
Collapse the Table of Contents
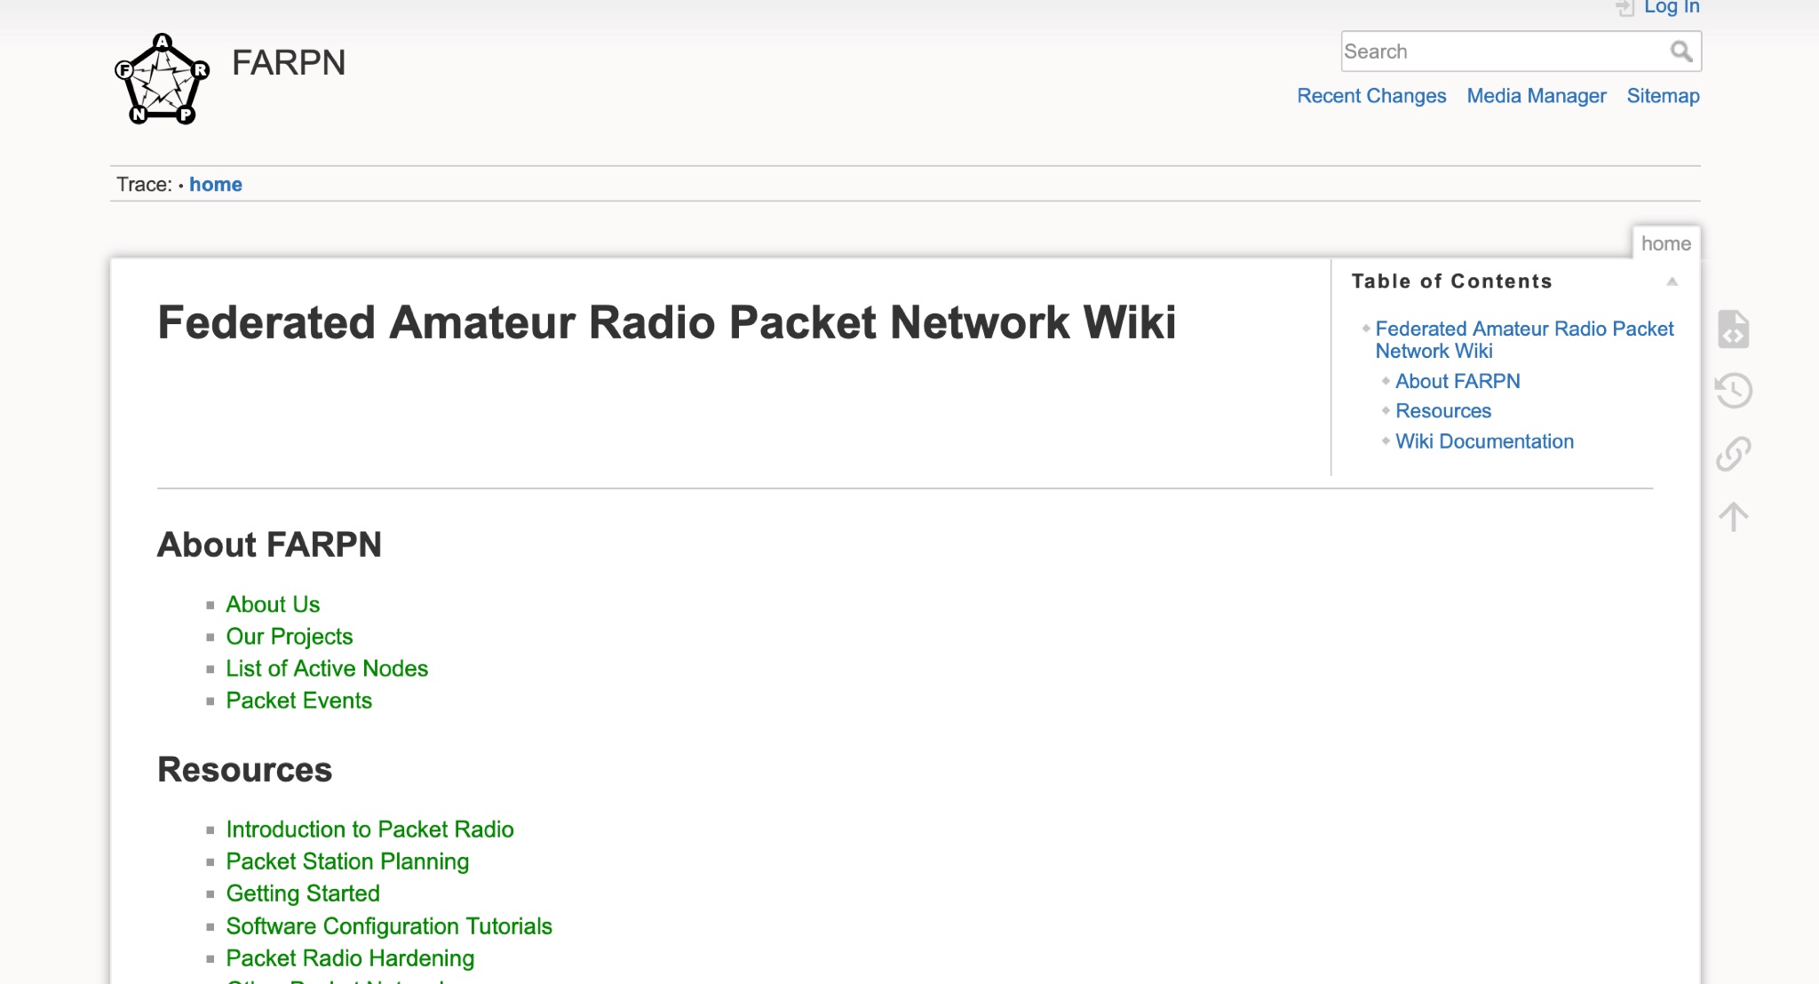click(x=1673, y=281)
